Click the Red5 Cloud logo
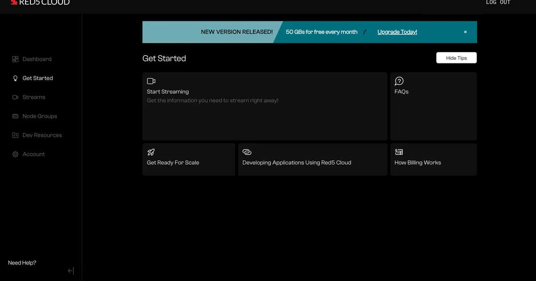The image size is (536, 281). [40, 3]
